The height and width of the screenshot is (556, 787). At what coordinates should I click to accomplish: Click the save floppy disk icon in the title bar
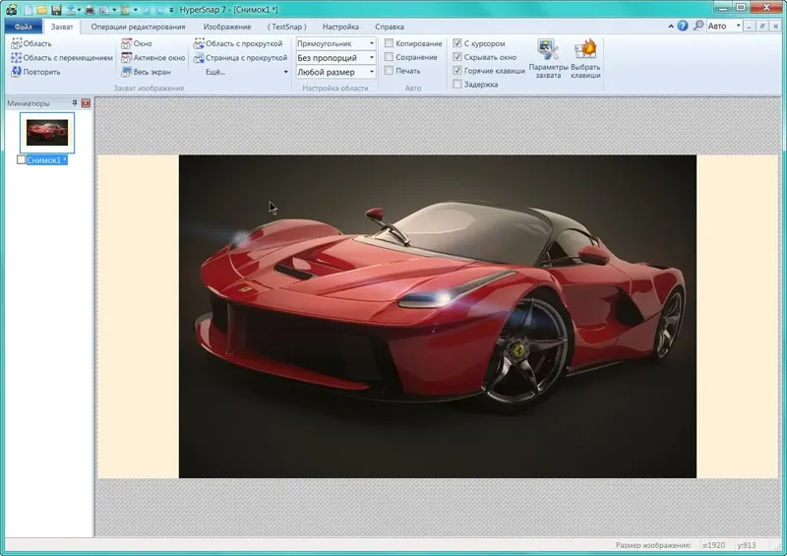click(57, 9)
